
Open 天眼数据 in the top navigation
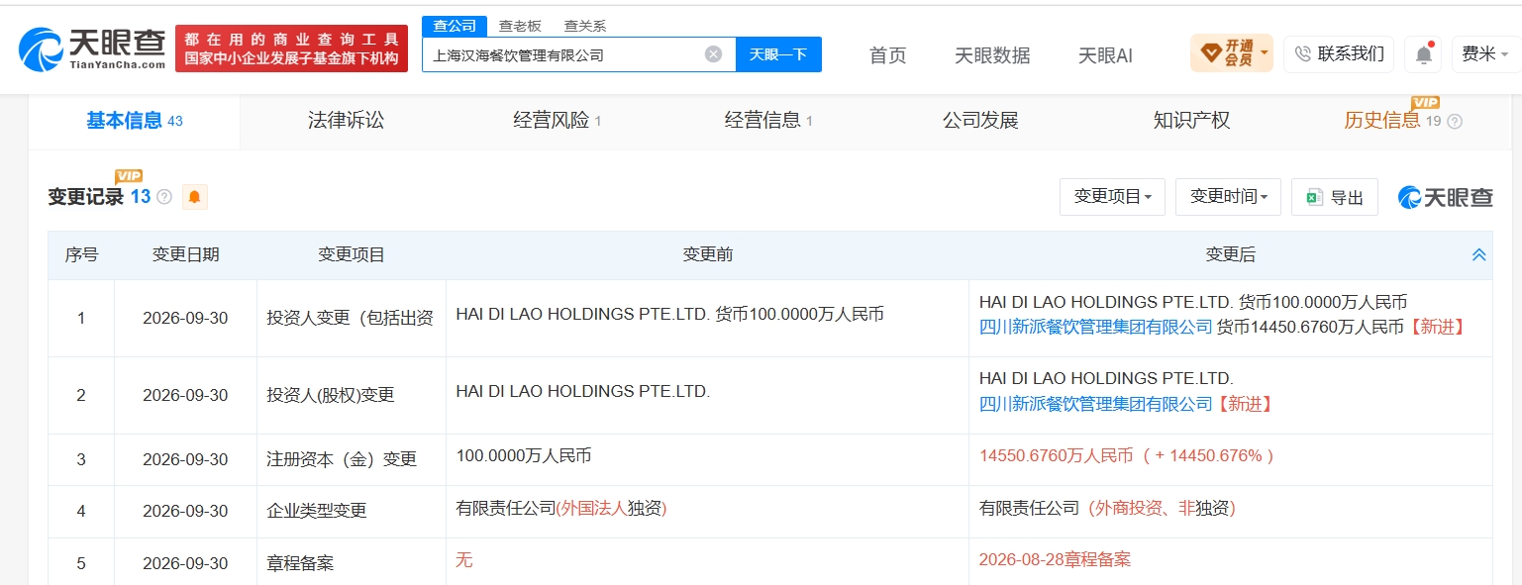point(992,55)
